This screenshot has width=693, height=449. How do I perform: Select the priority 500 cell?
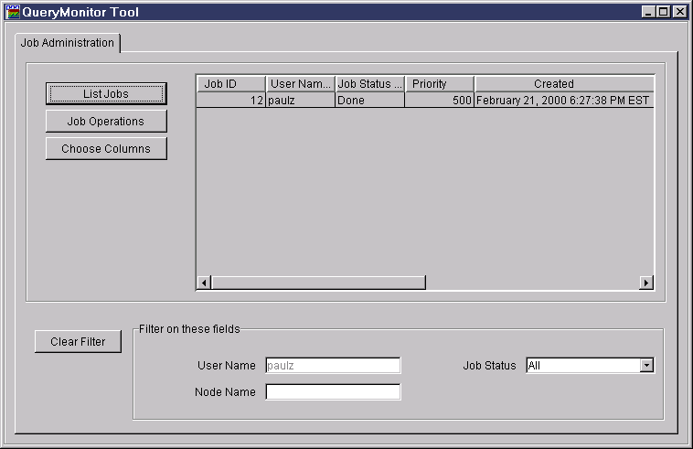[440, 101]
